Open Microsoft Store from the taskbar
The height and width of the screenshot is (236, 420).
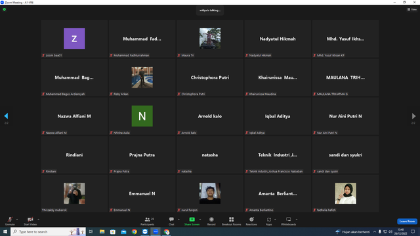113,231
